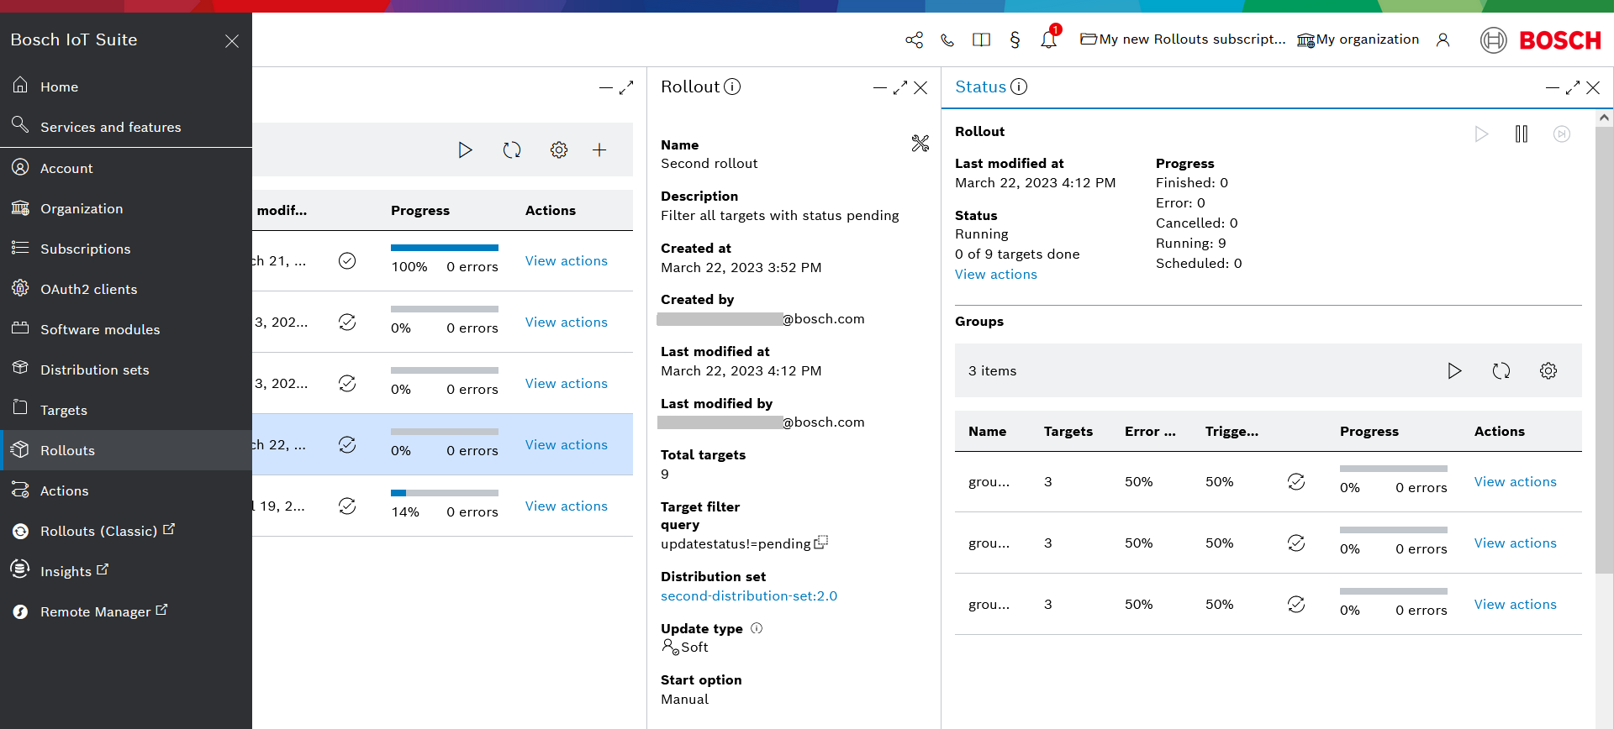Pause the running rollout
Screen dimensions: 1614x729
1521,134
